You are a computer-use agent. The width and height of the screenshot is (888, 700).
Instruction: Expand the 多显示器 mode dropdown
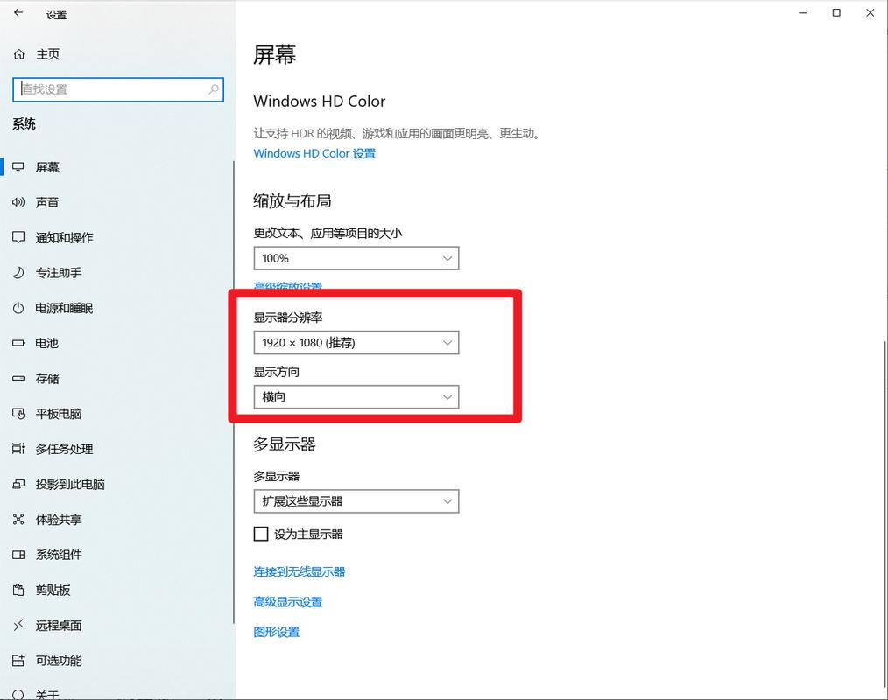356,501
